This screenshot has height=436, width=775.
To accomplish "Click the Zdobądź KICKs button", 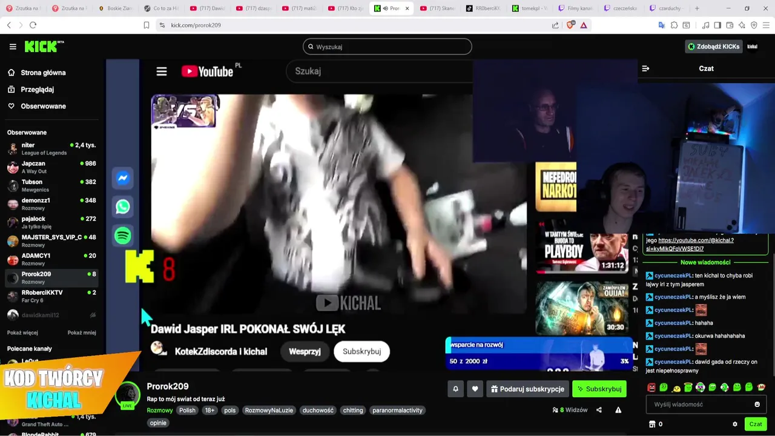I will tap(713, 47).
